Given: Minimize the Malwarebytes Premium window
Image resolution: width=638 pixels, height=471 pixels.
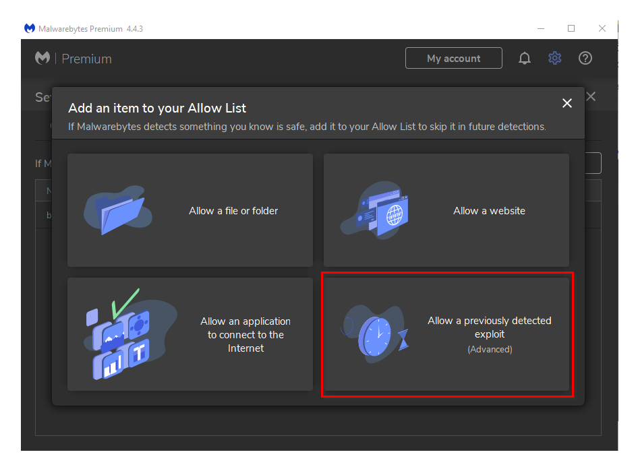Looking at the screenshot, I should 541,28.
